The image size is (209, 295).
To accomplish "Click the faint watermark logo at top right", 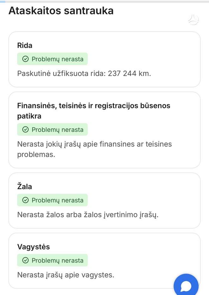I will (193, 20).
